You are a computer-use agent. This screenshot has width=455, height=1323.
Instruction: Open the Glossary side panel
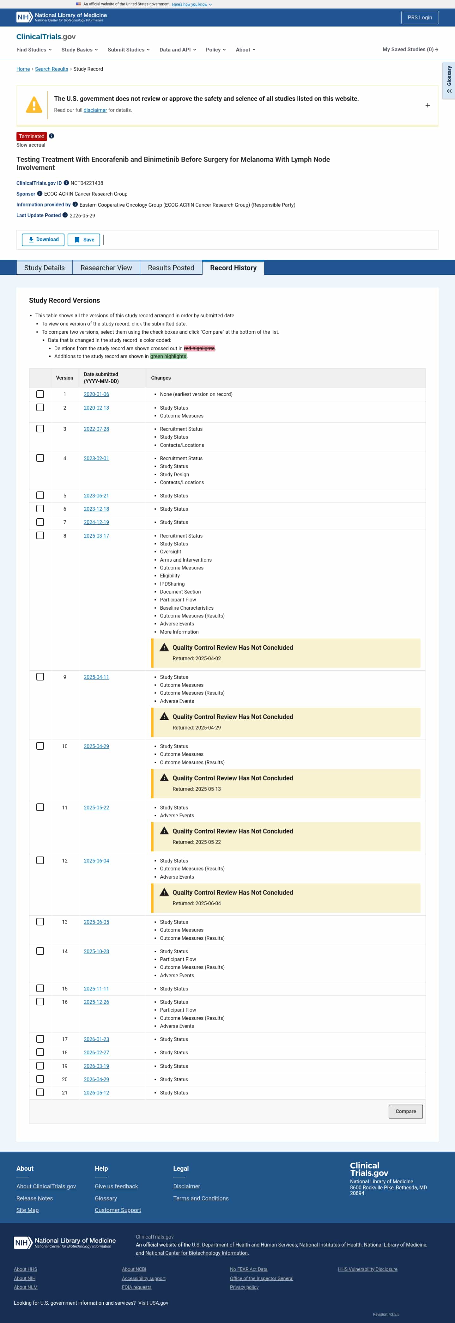click(x=449, y=80)
